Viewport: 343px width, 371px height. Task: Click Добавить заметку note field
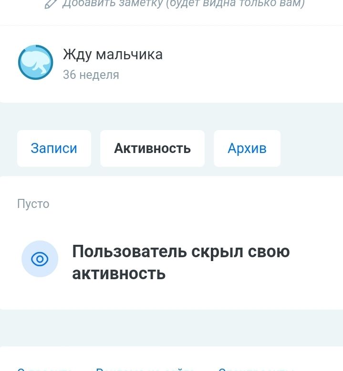[183, 3]
